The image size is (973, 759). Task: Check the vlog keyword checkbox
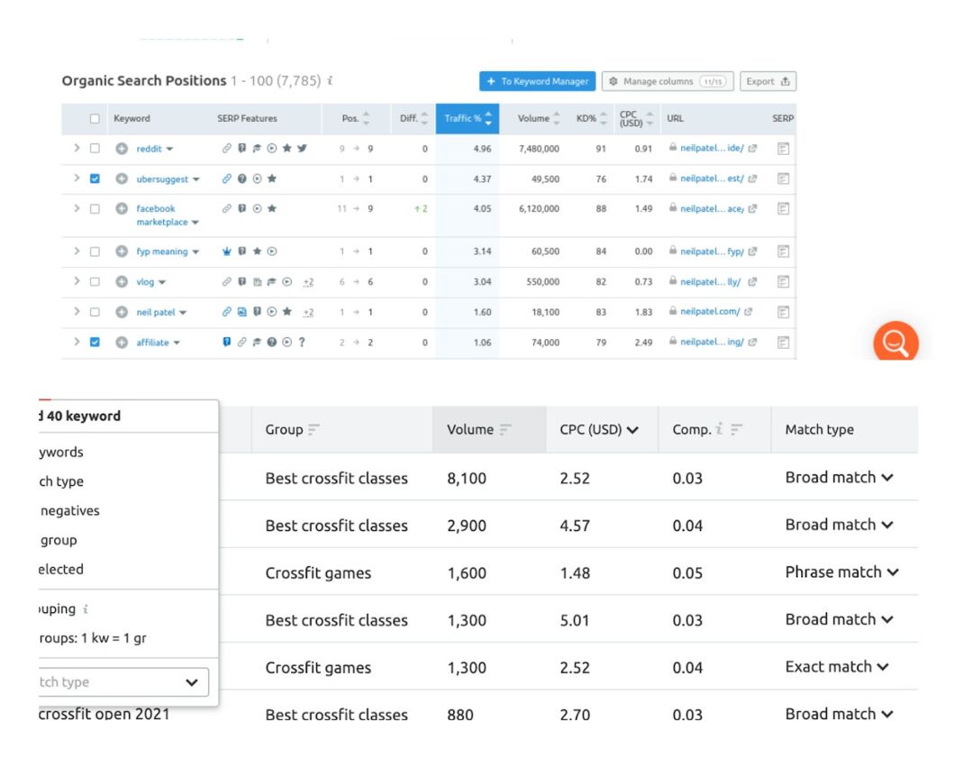(95, 282)
